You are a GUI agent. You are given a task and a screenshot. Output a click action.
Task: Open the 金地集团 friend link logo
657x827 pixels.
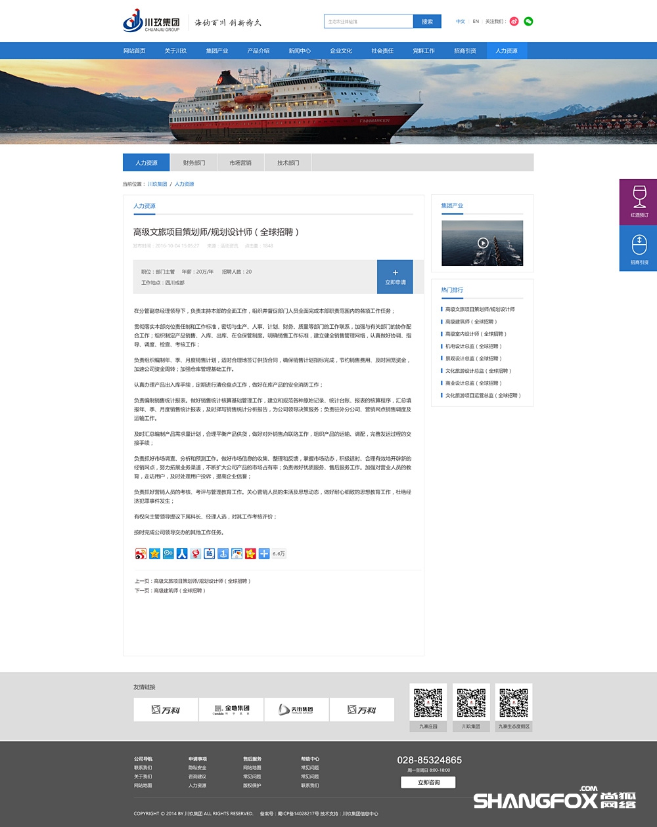click(231, 710)
